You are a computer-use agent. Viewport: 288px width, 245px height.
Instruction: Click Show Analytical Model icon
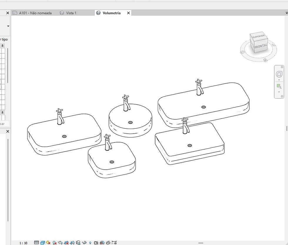tap(102, 243)
